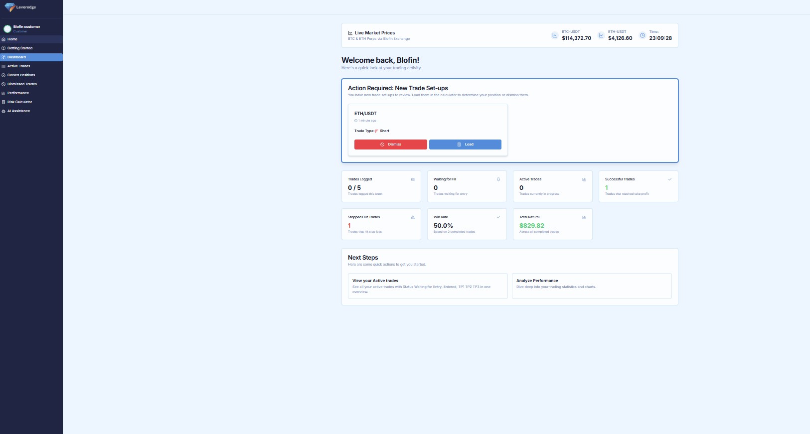Dismiss the ETH/USDT trade set-up
This screenshot has width=810, height=434.
click(x=391, y=145)
